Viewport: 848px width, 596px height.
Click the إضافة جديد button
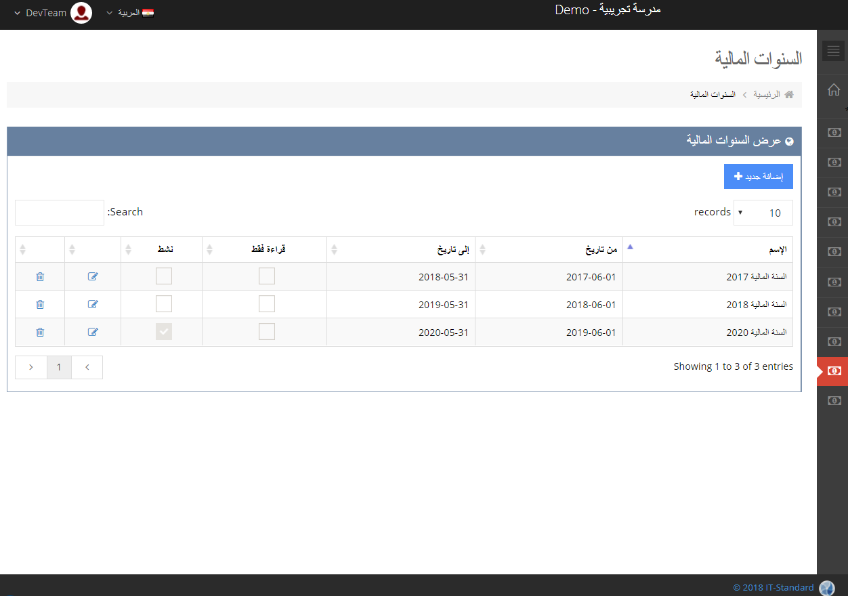[x=758, y=176]
